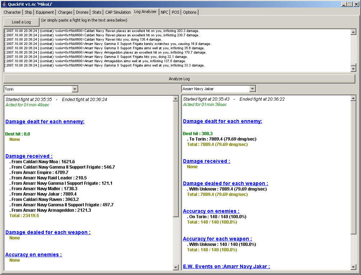361x275 pixels.
Task: Expand the Amarr Navy Jakar dropdown
Action: [x=252, y=89]
